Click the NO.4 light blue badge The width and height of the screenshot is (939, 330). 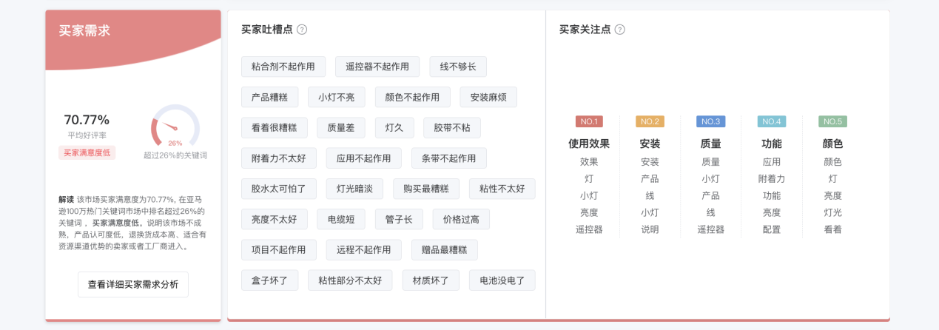772,121
